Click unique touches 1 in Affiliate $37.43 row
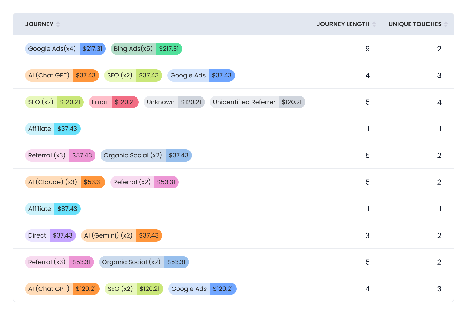This screenshot has width=467, height=315. click(x=440, y=129)
